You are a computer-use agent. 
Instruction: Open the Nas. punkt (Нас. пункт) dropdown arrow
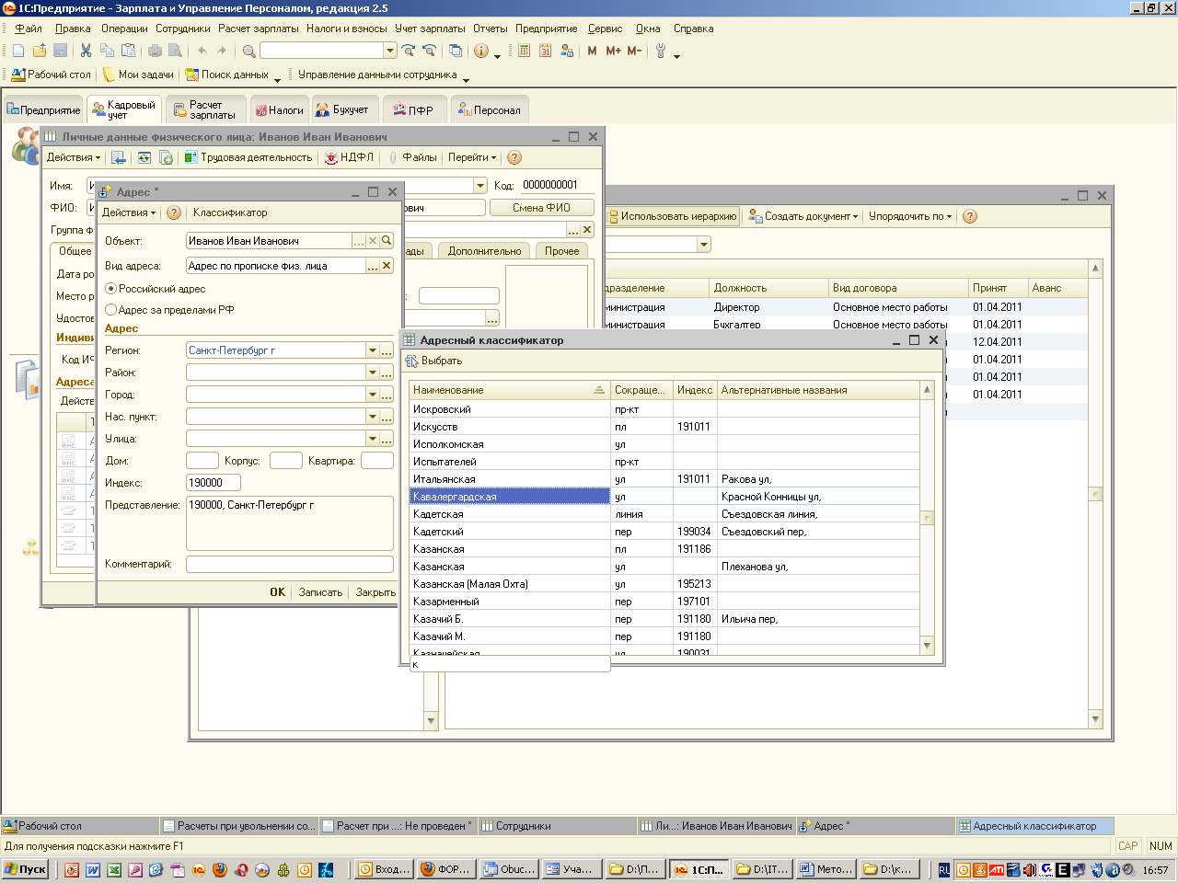click(373, 417)
